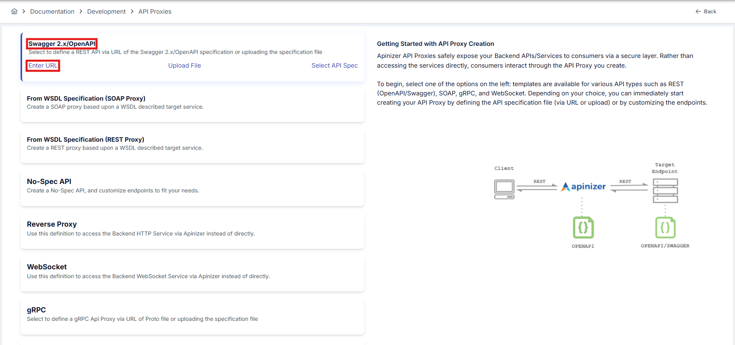Click the Backend HTTP Service description text
The height and width of the screenshot is (345, 735).
tap(141, 233)
